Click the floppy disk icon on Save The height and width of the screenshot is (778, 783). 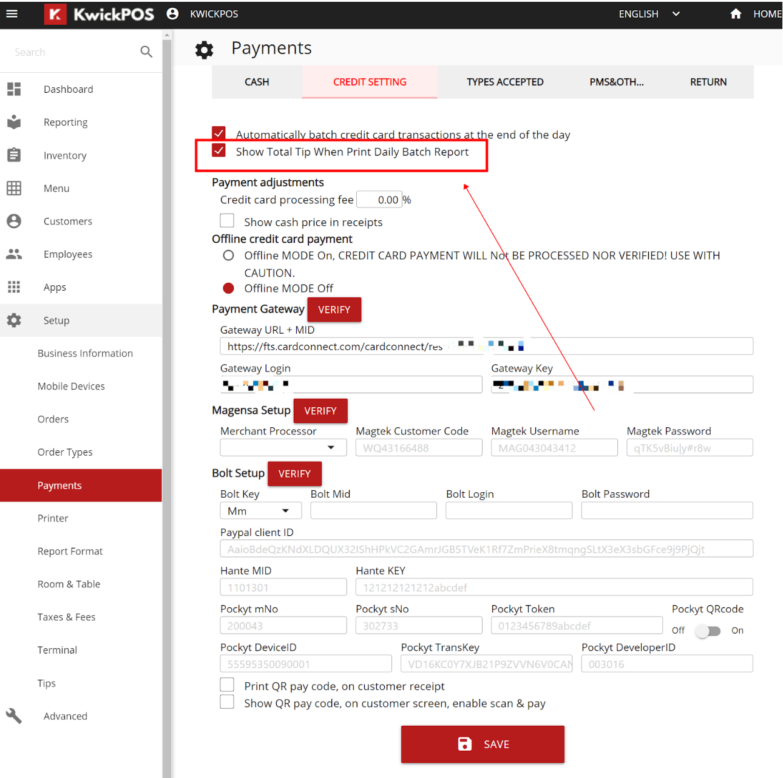[465, 744]
